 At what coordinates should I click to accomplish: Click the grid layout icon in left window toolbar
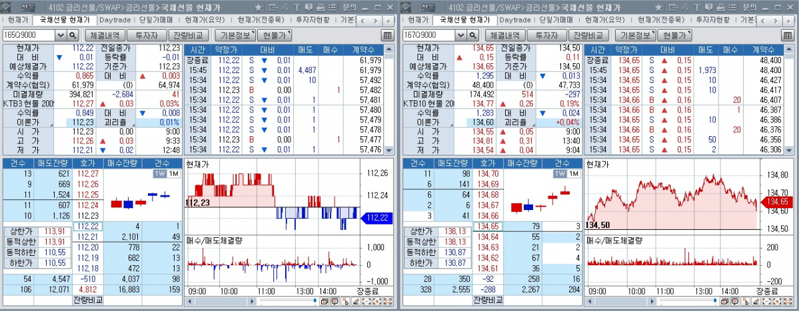pyautogui.click(x=387, y=36)
